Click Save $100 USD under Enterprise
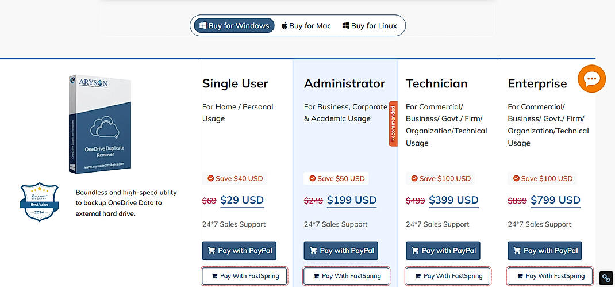 543,179
